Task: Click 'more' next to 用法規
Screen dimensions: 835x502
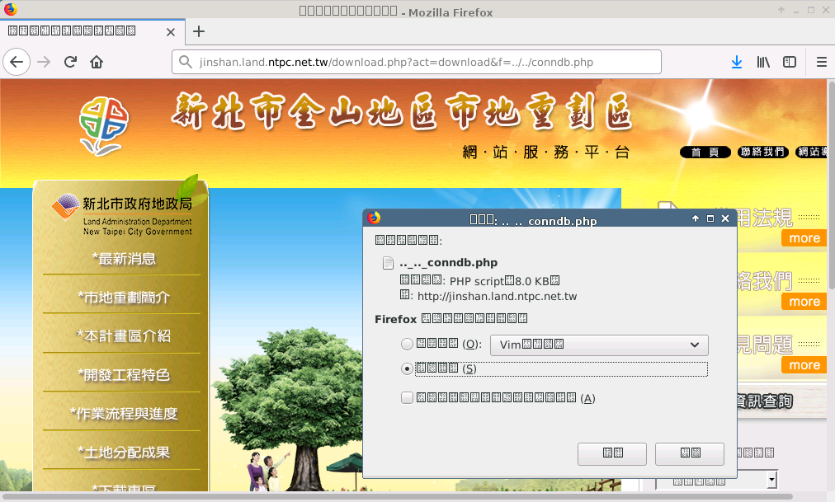Action: tap(804, 238)
